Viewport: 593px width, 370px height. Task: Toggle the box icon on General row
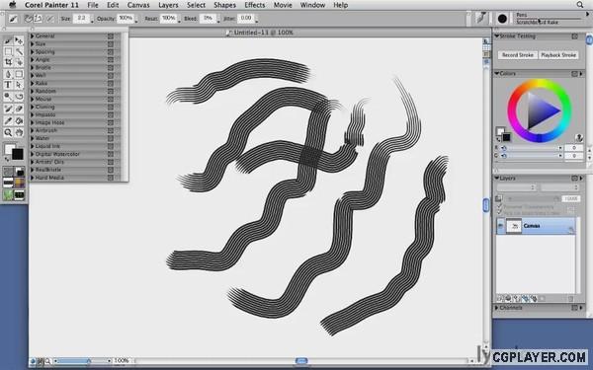pos(111,36)
